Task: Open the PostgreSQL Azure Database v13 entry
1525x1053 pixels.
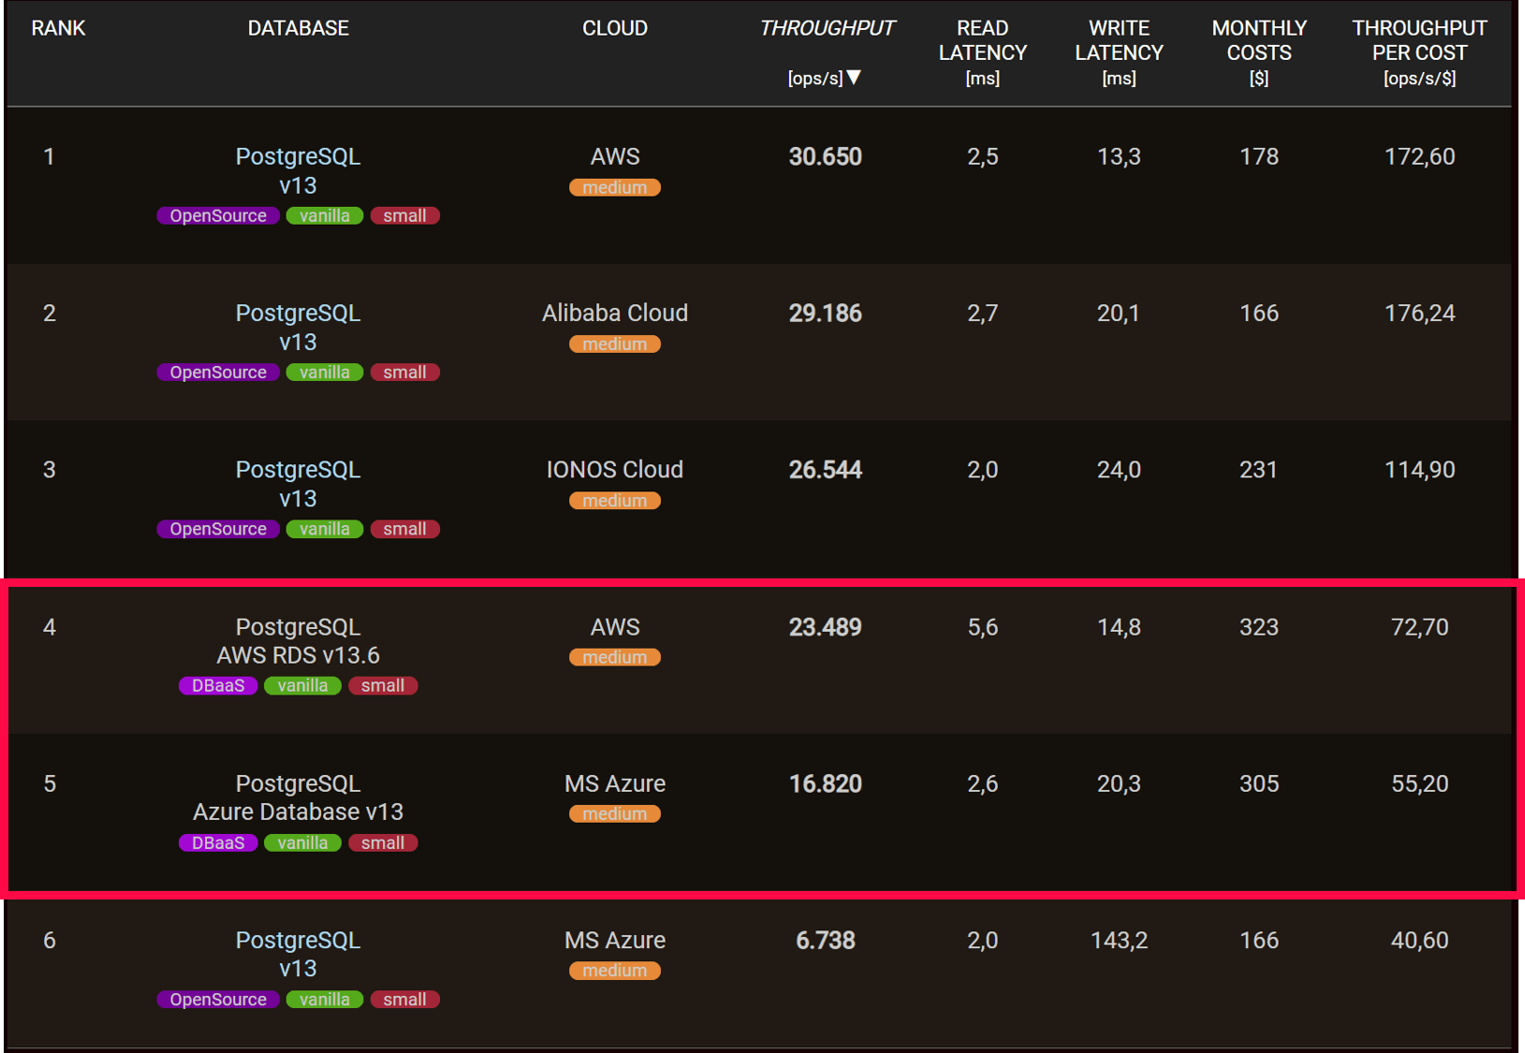Action: (298, 797)
